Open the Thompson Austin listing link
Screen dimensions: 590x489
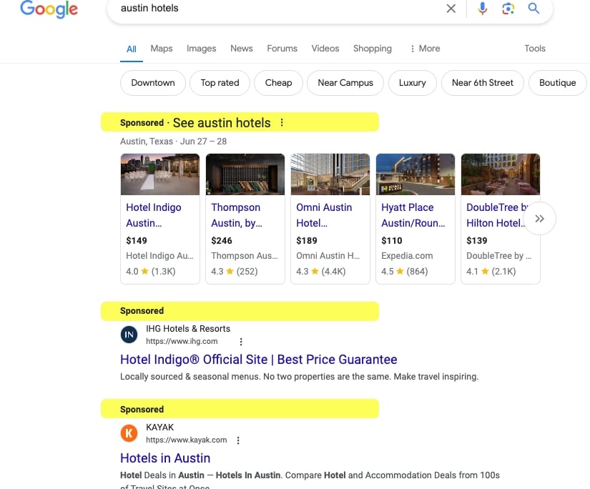tap(236, 215)
